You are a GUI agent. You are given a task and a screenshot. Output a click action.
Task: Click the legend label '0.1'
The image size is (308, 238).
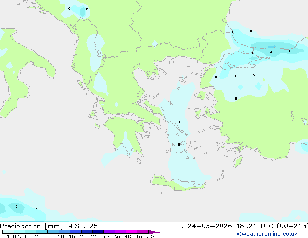(5, 236)
